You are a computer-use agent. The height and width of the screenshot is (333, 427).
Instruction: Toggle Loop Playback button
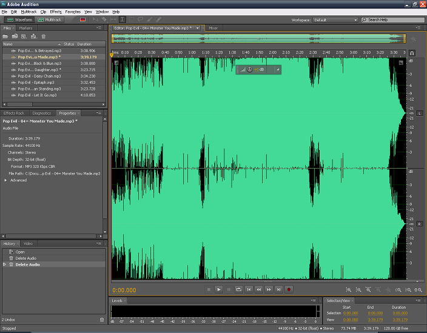coord(239,290)
